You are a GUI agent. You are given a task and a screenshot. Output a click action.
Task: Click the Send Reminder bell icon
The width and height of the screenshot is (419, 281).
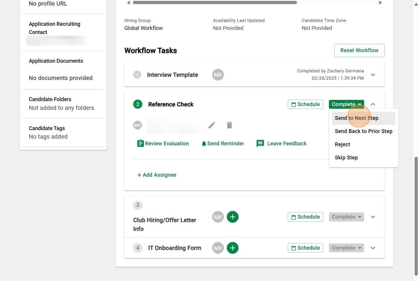[x=204, y=144]
